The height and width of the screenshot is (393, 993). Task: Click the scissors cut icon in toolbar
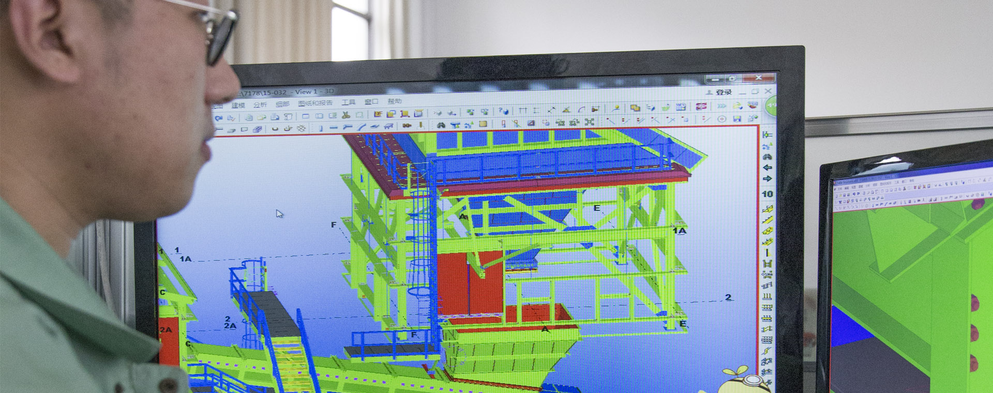346,115
